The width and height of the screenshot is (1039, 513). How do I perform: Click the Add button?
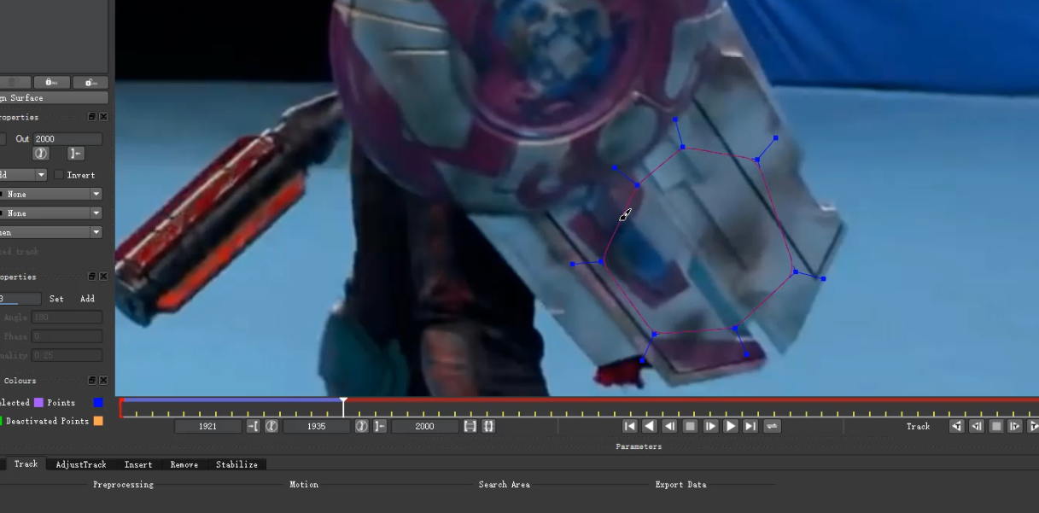(x=88, y=299)
